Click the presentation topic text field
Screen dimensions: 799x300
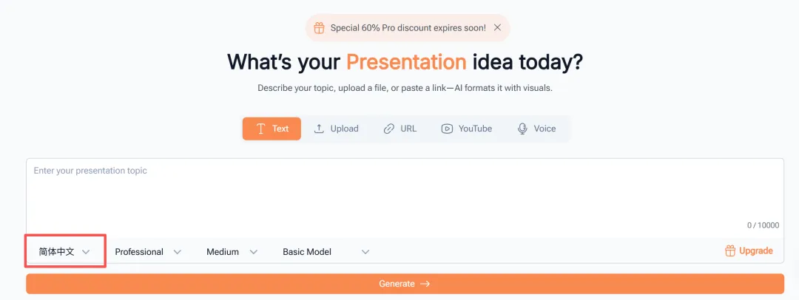(x=405, y=196)
